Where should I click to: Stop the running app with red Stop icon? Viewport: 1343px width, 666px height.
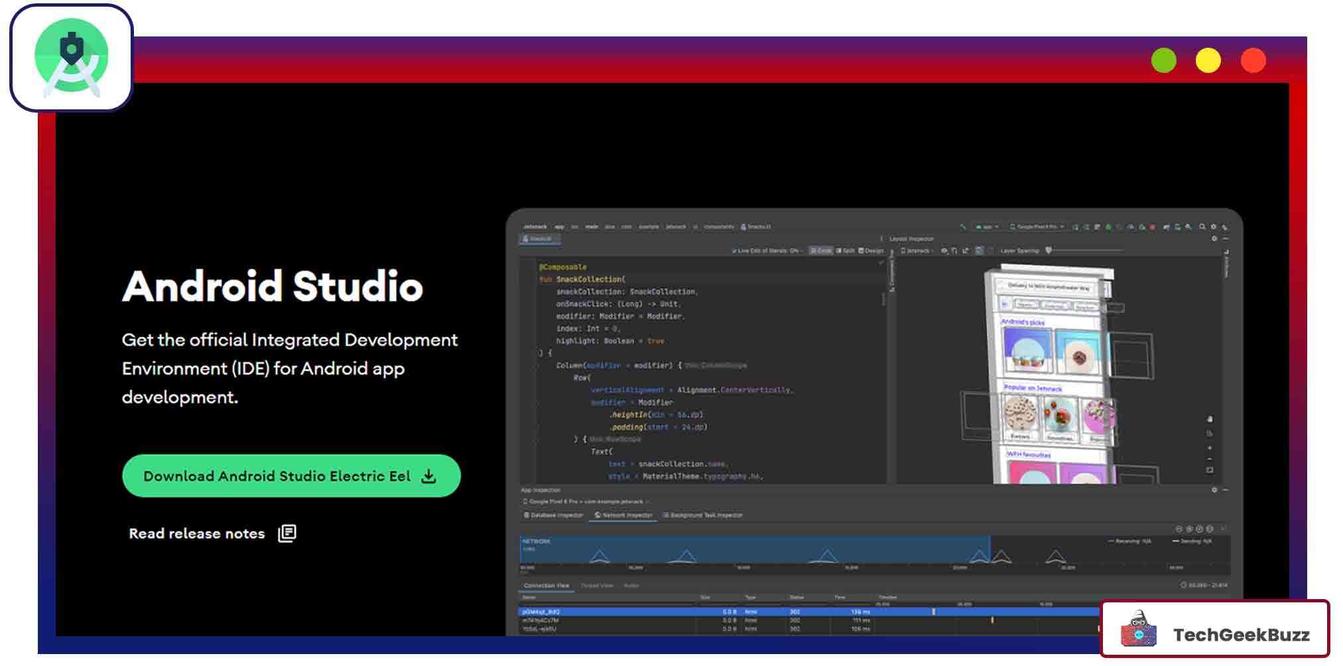(x=1153, y=227)
